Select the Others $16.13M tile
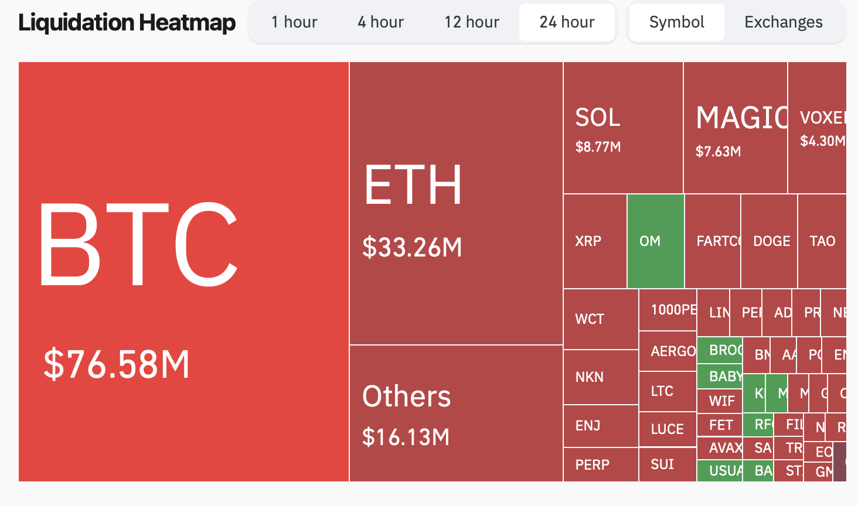The height and width of the screenshot is (506, 858). 455,413
